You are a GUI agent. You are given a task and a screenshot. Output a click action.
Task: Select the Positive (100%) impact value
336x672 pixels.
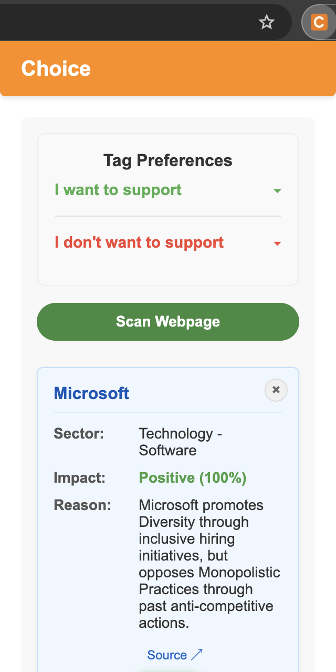193,478
